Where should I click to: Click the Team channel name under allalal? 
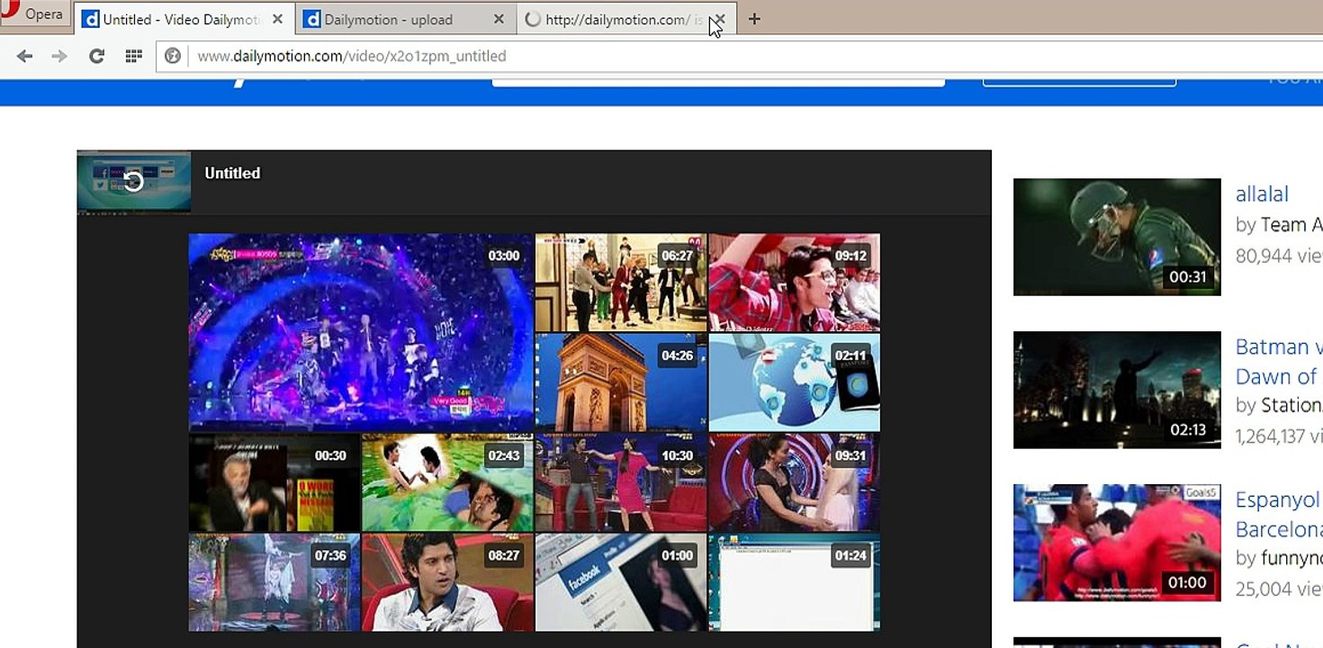click(1291, 225)
